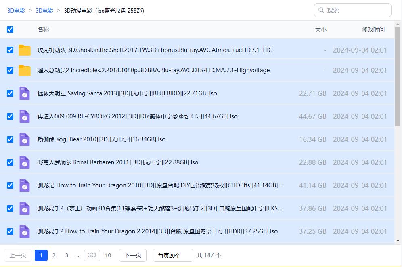Uncheck the Saving Santa file checkbox

(x=10, y=93)
